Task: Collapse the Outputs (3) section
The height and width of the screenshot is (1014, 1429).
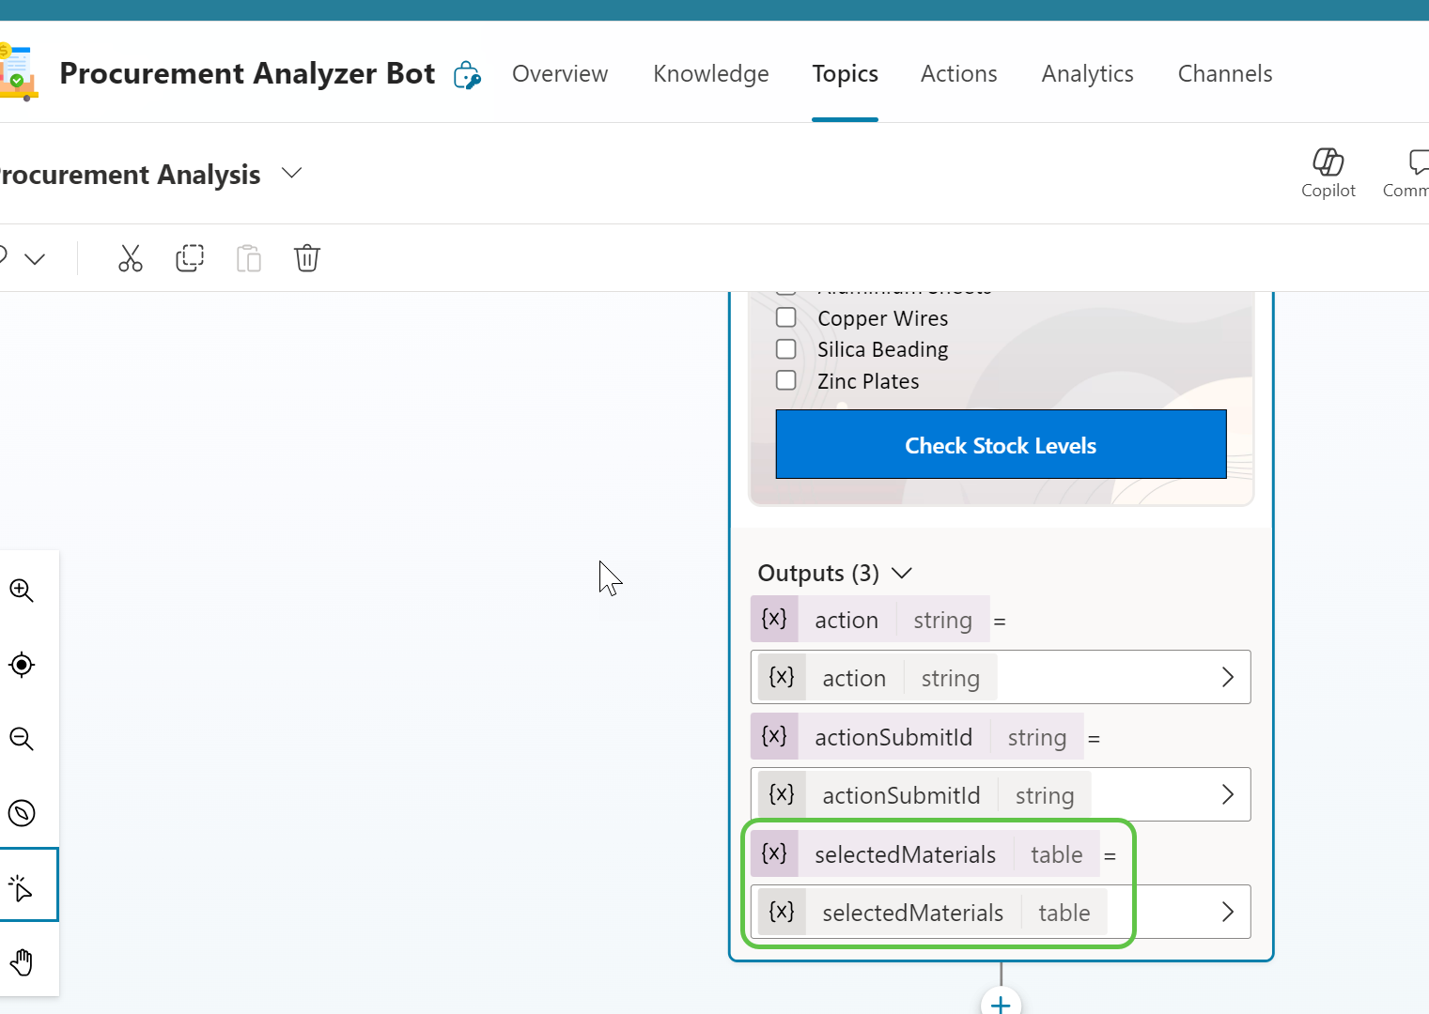Action: [x=902, y=574]
